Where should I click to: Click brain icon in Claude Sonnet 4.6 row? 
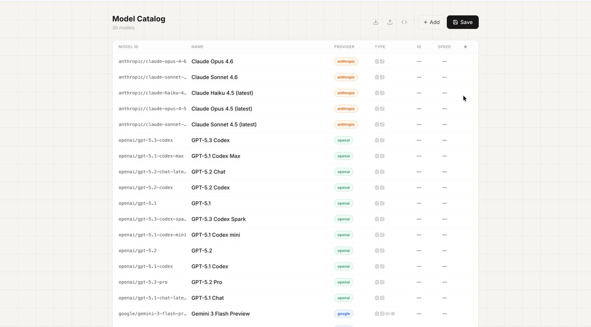coord(377,77)
